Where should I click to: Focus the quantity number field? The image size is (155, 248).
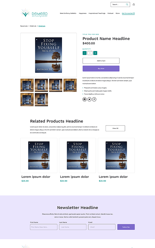click(90, 53)
